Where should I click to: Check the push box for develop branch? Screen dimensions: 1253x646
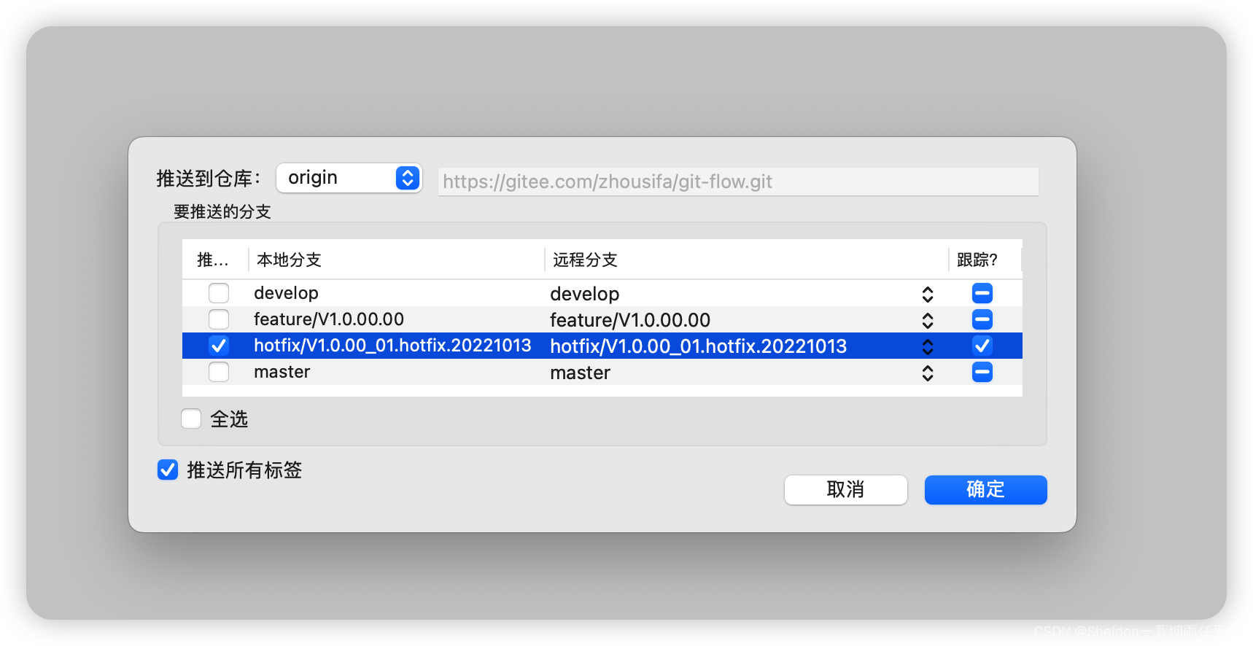click(x=219, y=293)
